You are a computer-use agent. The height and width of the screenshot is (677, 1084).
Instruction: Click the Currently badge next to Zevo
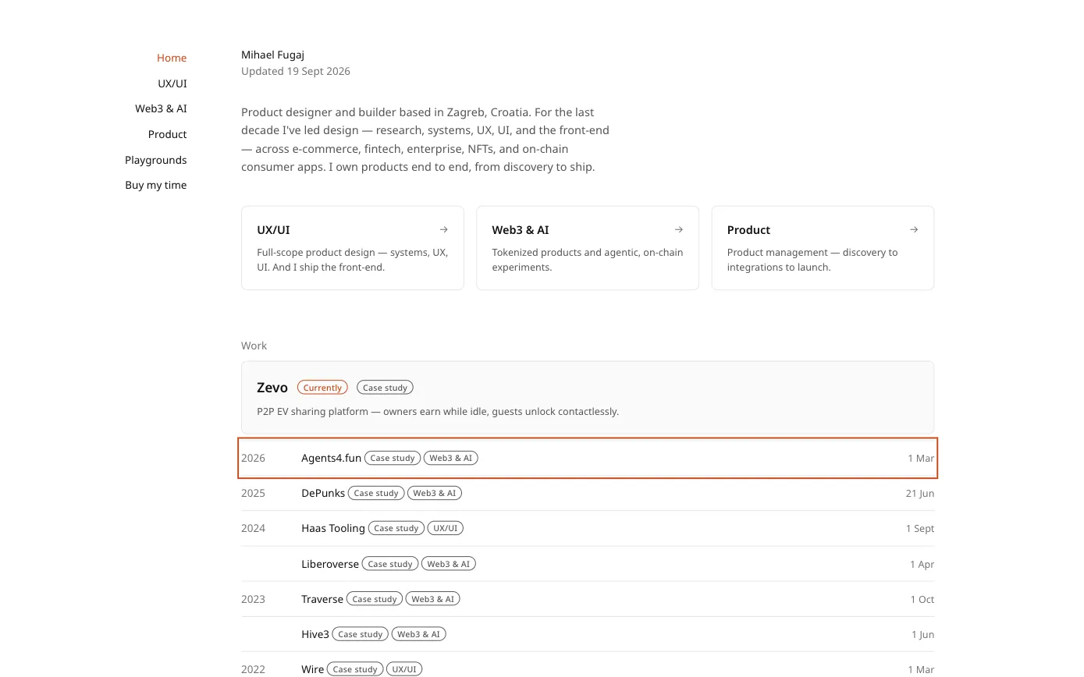pyautogui.click(x=322, y=388)
